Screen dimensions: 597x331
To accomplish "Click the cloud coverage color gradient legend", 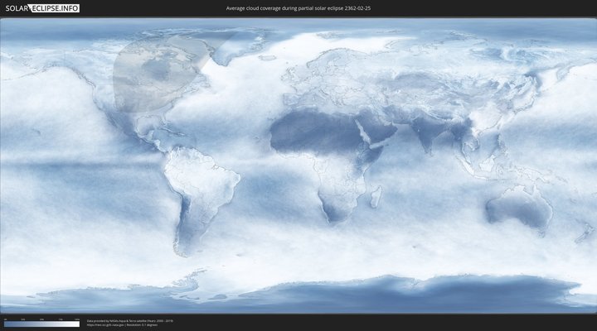I will point(42,324).
